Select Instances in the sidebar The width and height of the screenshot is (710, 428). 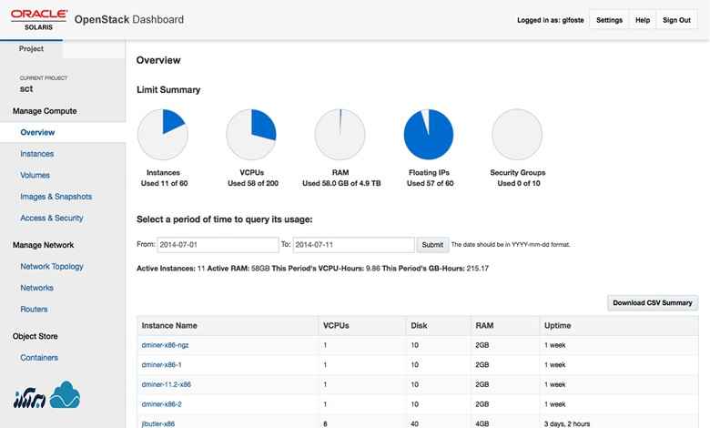(x=36, y=154)
